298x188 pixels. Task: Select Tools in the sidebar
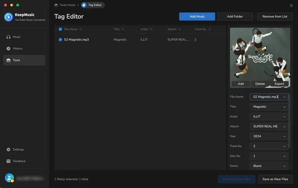click(24, 60)
